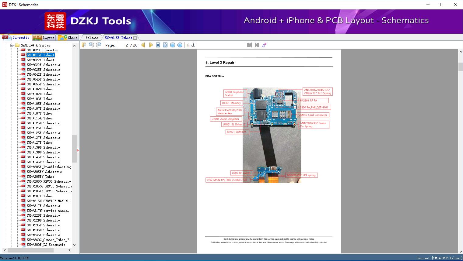Open SM-A225F Schematic

[x=43, y=215]
